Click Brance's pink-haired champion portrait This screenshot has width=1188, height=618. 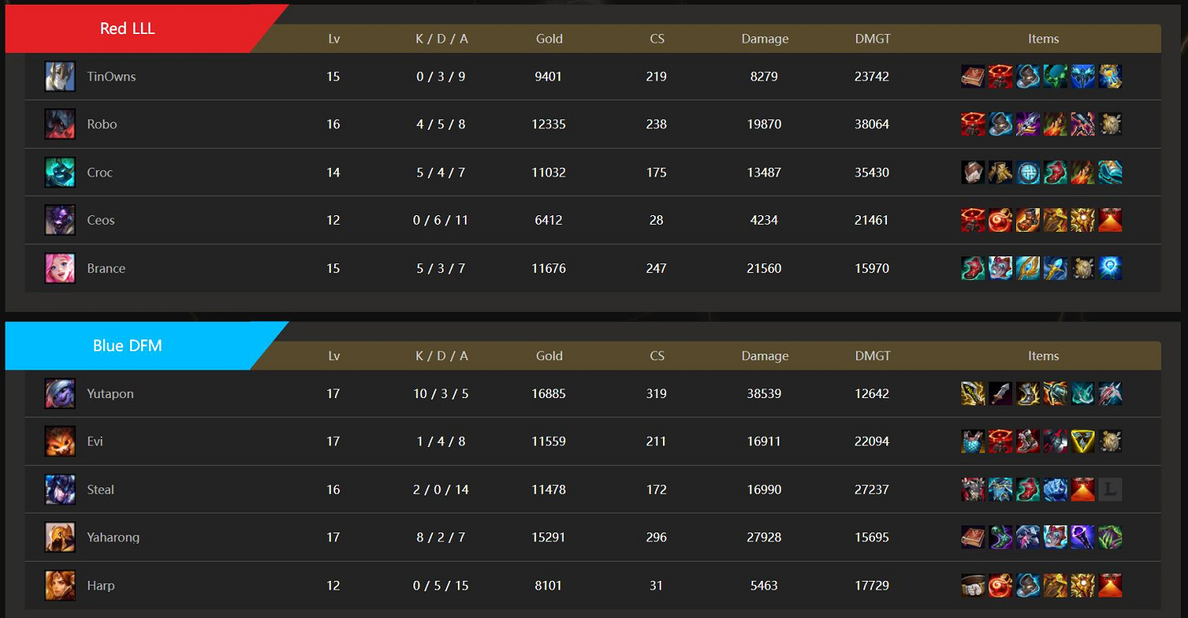(60, 268)
